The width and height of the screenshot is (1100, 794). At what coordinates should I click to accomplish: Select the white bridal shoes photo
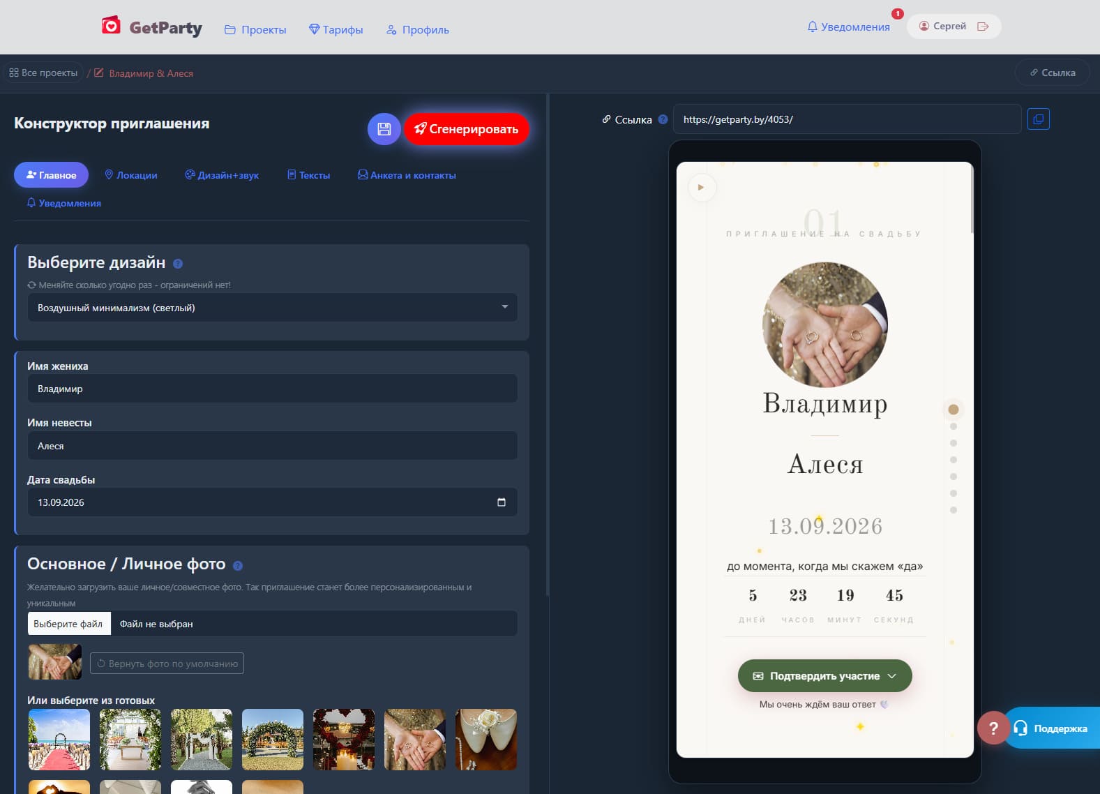pos(486,740)
